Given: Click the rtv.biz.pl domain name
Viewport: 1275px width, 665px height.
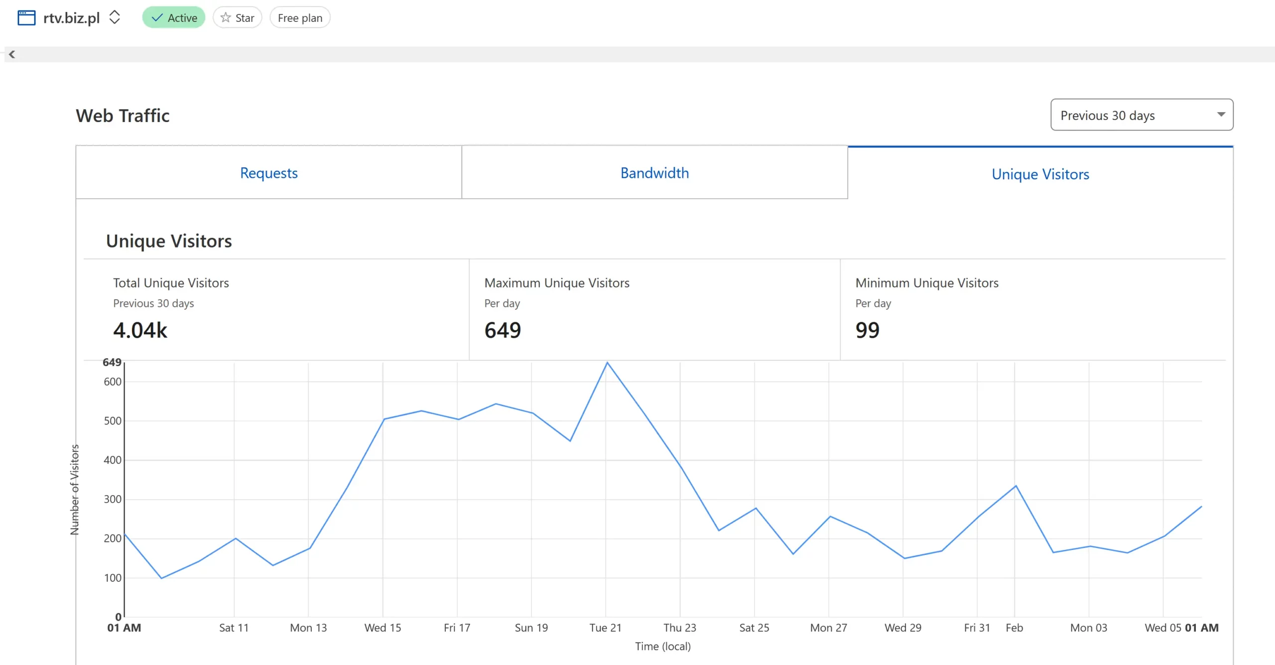Looking at the screenshot, I should pyautogui.click(x=71, y=18).
